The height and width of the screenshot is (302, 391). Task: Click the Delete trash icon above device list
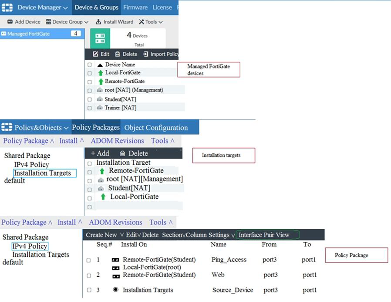pyautogui.click(x=118, y=54)
